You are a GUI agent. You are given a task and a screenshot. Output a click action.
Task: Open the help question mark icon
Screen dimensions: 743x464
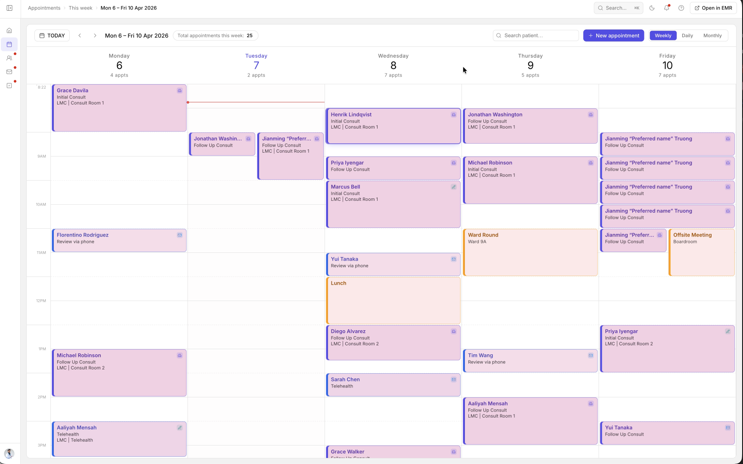coord(681,8)
